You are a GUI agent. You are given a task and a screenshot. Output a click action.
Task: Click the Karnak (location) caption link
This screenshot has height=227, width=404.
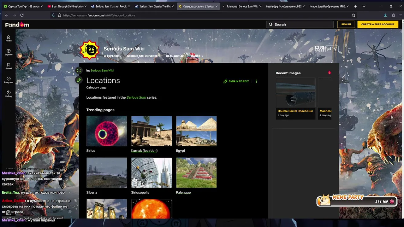144,151
